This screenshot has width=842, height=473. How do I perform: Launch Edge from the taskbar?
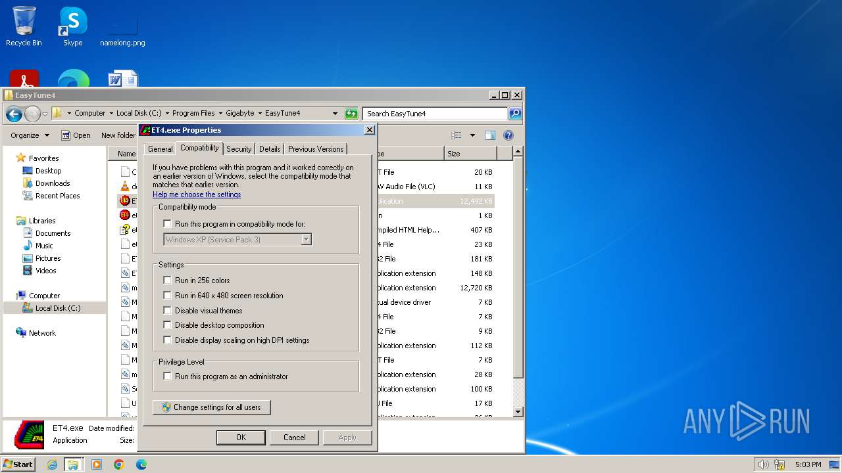pos(141,464)
